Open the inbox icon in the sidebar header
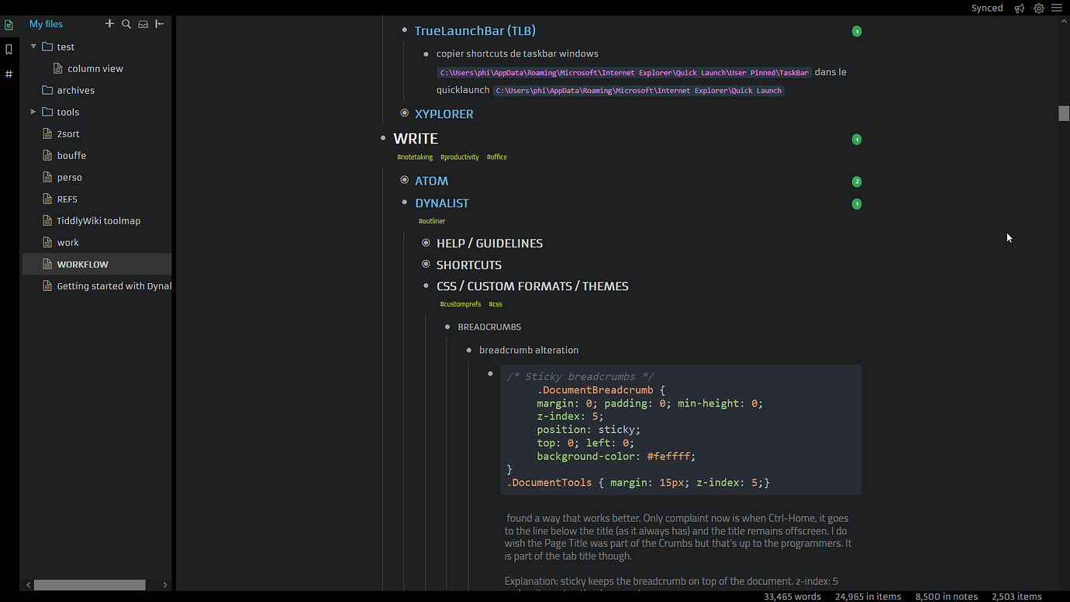 click(x=143, y=23)
